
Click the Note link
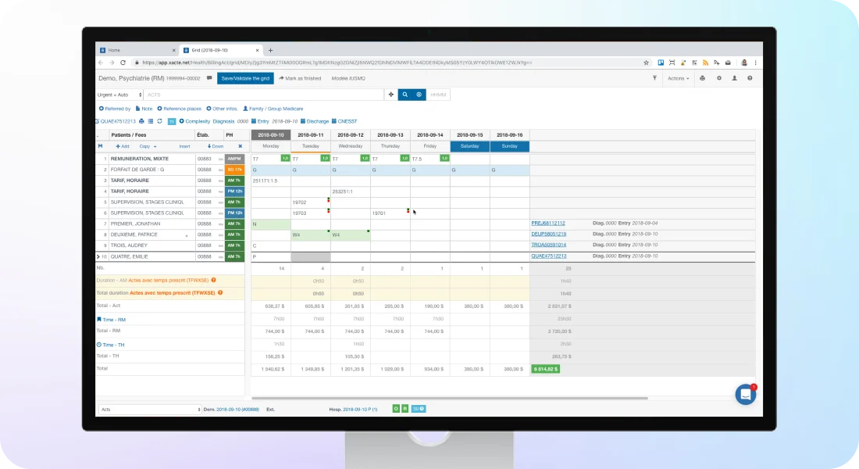pyautogui.click(x=144, y=109)
